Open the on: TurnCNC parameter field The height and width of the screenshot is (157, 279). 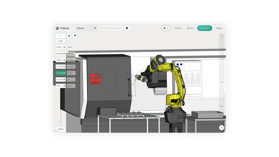pos(71,60)
